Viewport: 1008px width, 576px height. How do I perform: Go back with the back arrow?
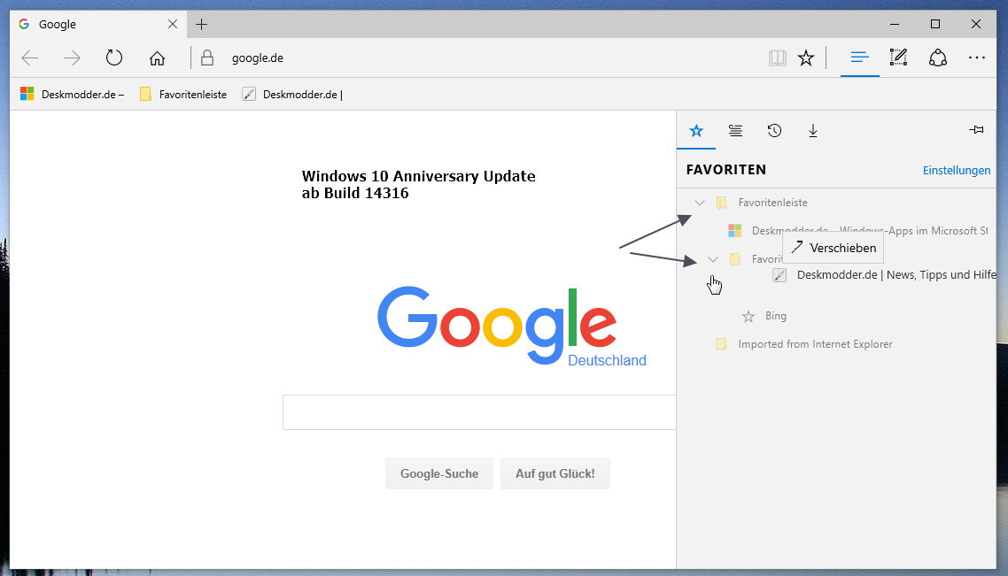29,58
